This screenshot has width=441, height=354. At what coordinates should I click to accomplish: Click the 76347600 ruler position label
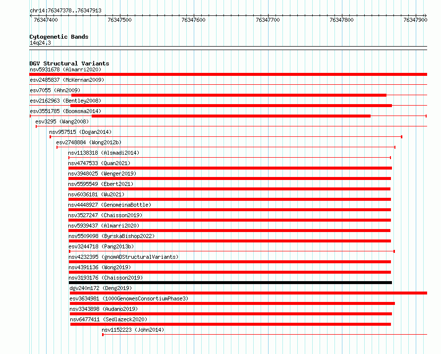194,20
